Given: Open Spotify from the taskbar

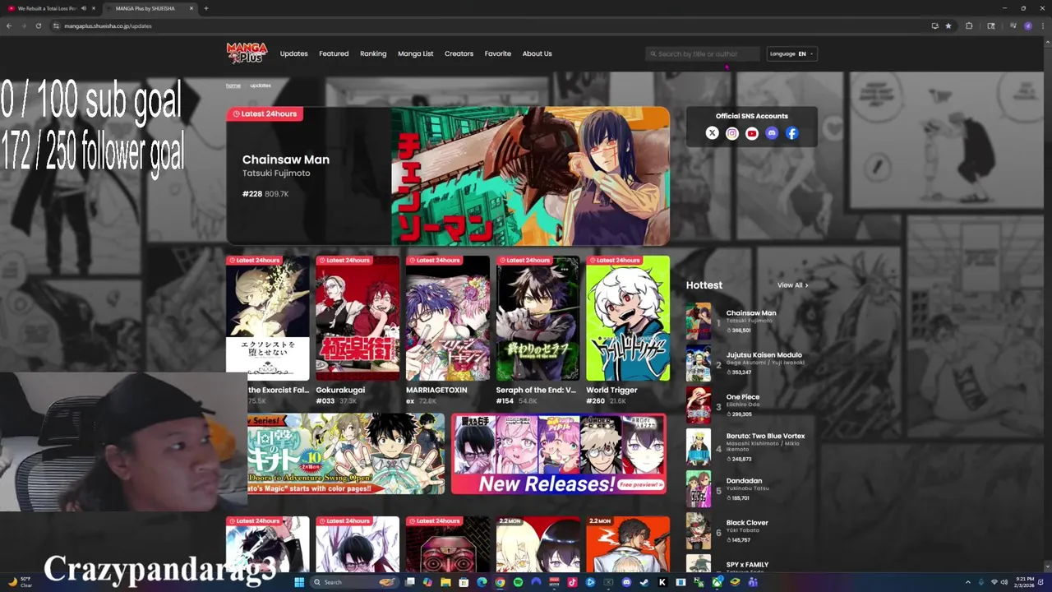Looking at the screenshot, I should pyautogui.click(x=518, y=582).
